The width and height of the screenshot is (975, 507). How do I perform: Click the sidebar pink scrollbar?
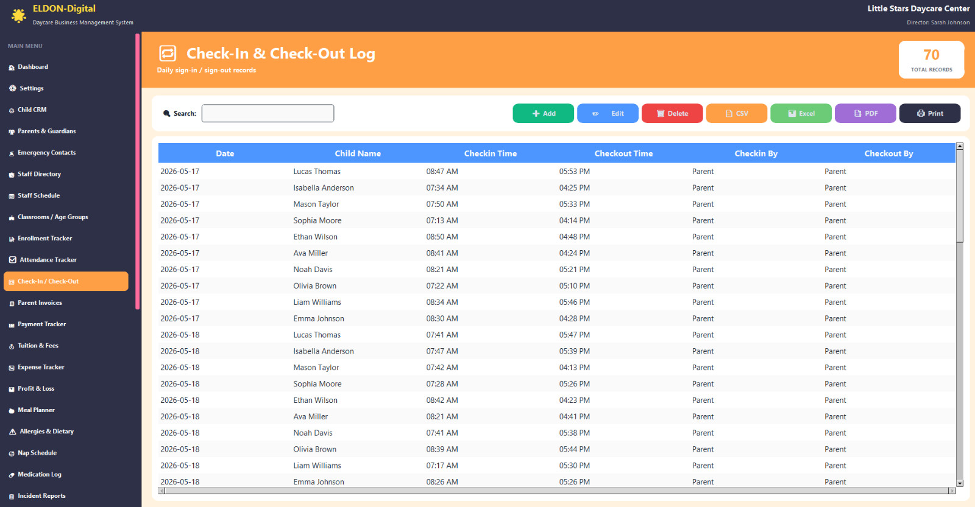[138, 171]
